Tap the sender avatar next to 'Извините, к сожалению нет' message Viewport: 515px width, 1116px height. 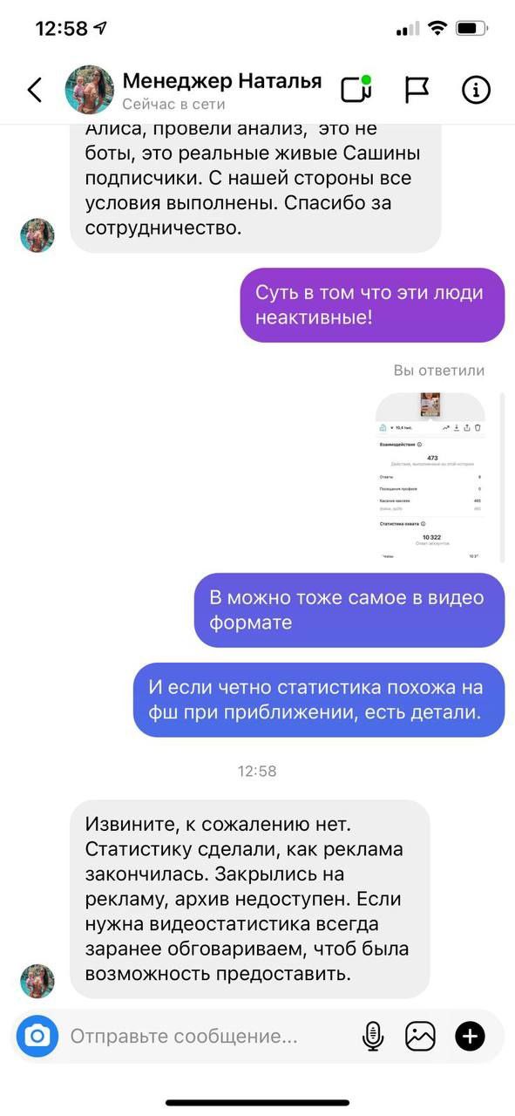pos(37,981)
